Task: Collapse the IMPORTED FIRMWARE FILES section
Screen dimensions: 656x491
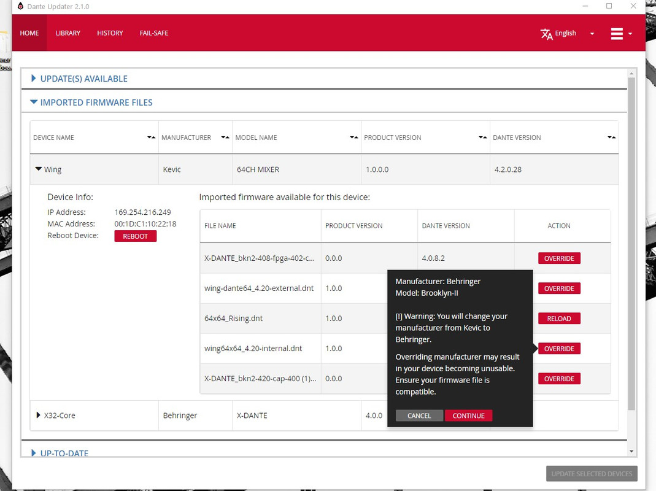Action: click(x=91, y=102)
